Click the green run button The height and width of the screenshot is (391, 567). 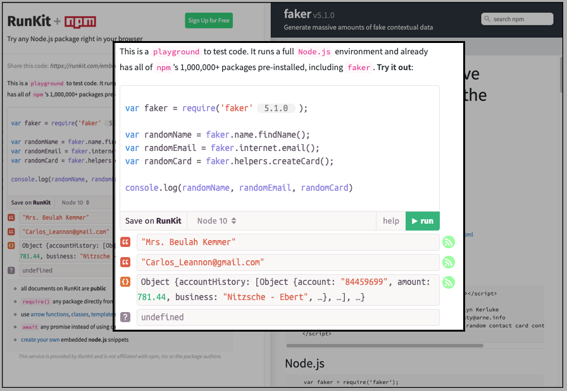click(x=422, y=221)
